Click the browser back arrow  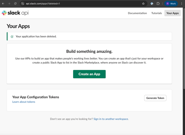pyautogui.click(x=3, y=4)
